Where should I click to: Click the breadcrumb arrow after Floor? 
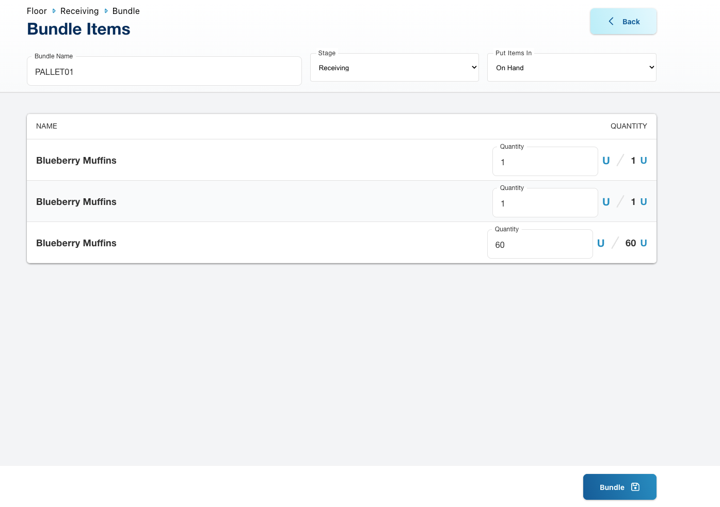pos(54,11)
